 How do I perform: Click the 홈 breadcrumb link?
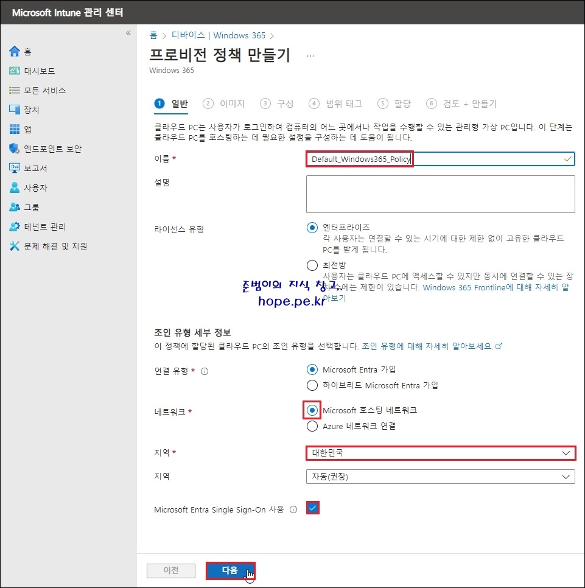153,35
